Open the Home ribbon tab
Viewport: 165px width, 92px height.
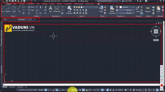pyautogui.click(x=9, y=4)
